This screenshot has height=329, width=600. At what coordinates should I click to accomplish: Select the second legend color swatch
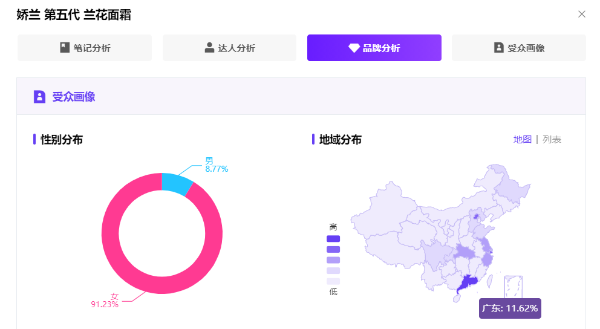click(x=333, y=249)
